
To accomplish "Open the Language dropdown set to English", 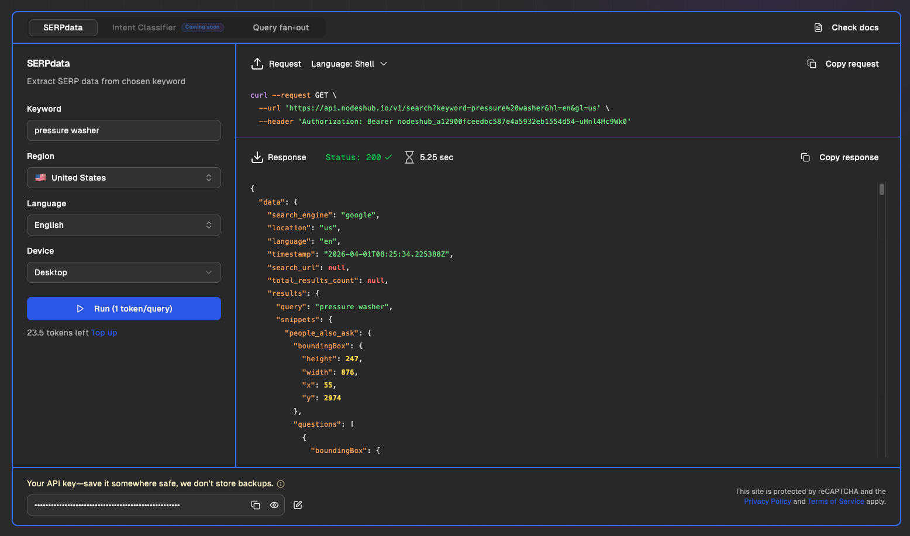I will tap(124, 225).
